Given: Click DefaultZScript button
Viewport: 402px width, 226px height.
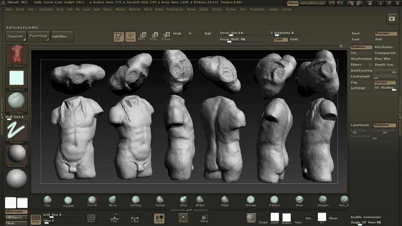Looking at the screenshot, I should click(312, 3).
